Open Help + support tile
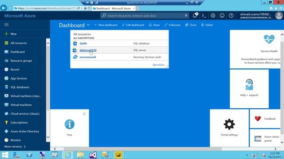The image size is (284, 159). click(x=249, y=89)
